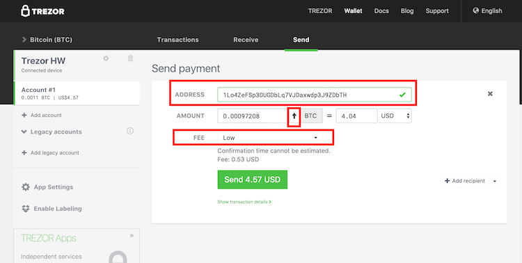The height and width of the screenshot is (263, 522).
Task: Click the English language selector
Action: [487, 11]
